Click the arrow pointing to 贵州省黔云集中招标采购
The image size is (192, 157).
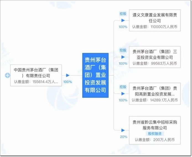123,130
